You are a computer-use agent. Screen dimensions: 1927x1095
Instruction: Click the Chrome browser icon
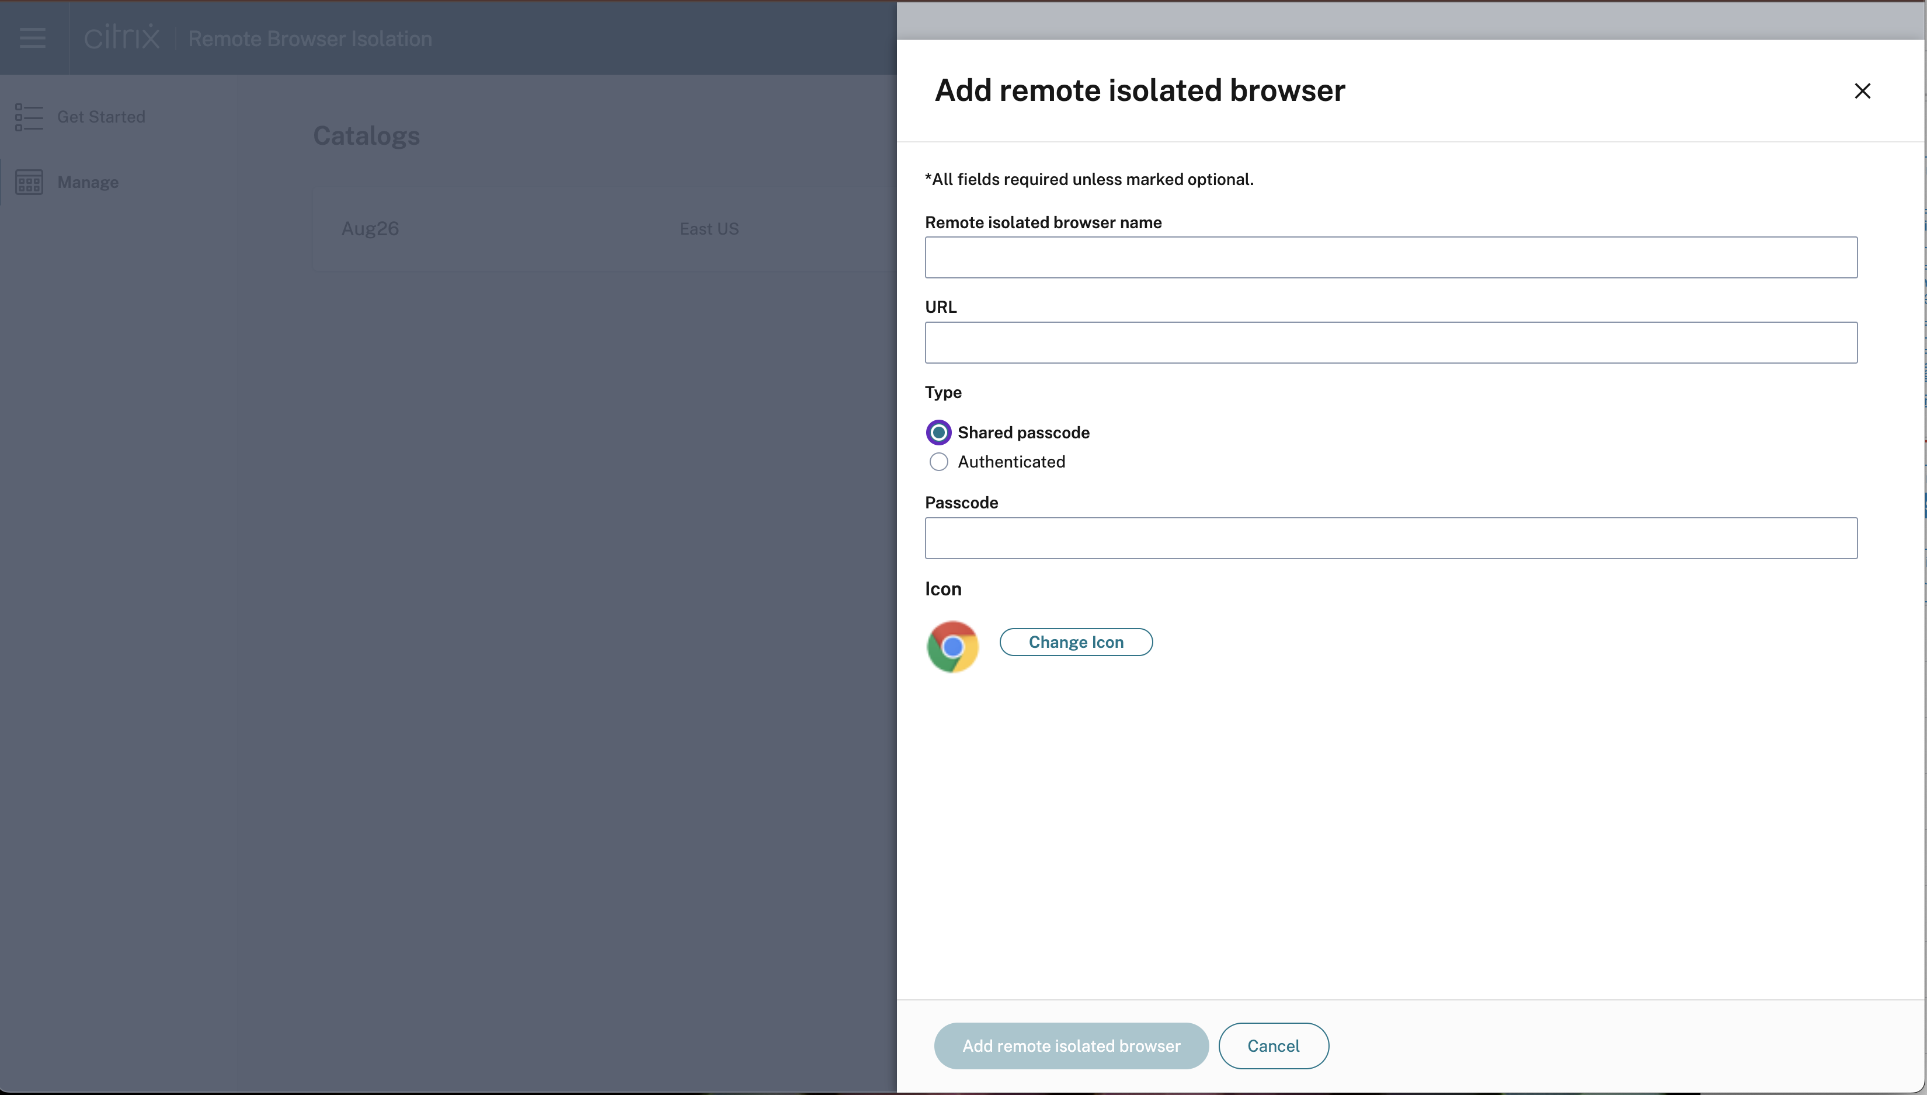pos(952,646)
